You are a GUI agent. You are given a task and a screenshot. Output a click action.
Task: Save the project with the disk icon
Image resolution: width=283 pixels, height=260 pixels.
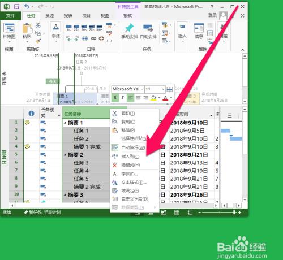click(16, 7)
